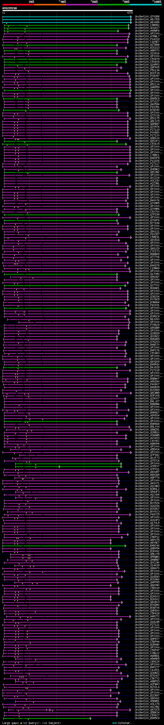The image size is (164, 725).
Task: Click the UniRef100_B9H5C8 label
Action: click(x=147, y=99)
